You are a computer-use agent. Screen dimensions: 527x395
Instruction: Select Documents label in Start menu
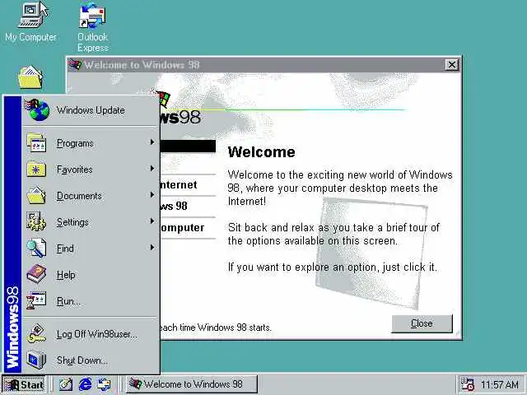pos(79,196)
